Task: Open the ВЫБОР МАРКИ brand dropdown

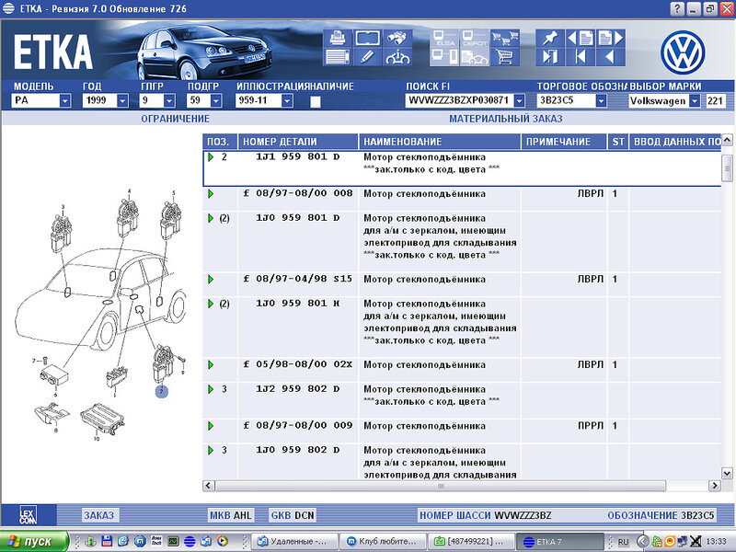Action: coord(695,101)
